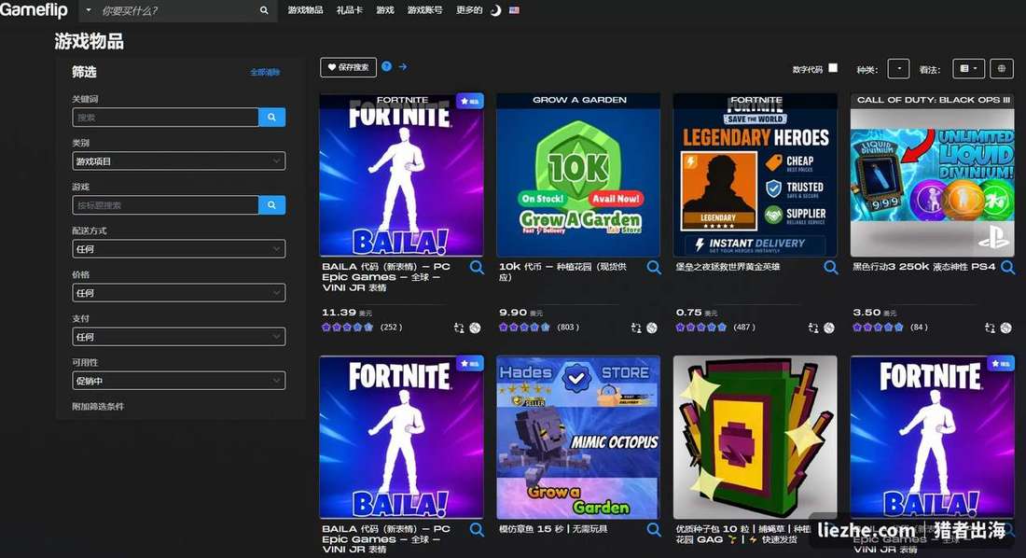Open 更多的 nav menu
1026x558 pixels.
(469, 10)
